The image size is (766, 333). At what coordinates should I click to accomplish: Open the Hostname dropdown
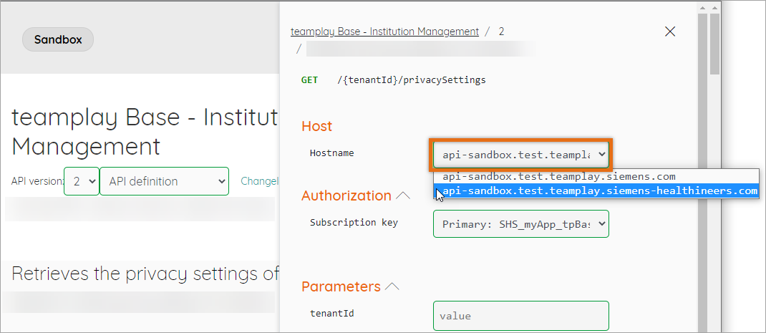520,155
